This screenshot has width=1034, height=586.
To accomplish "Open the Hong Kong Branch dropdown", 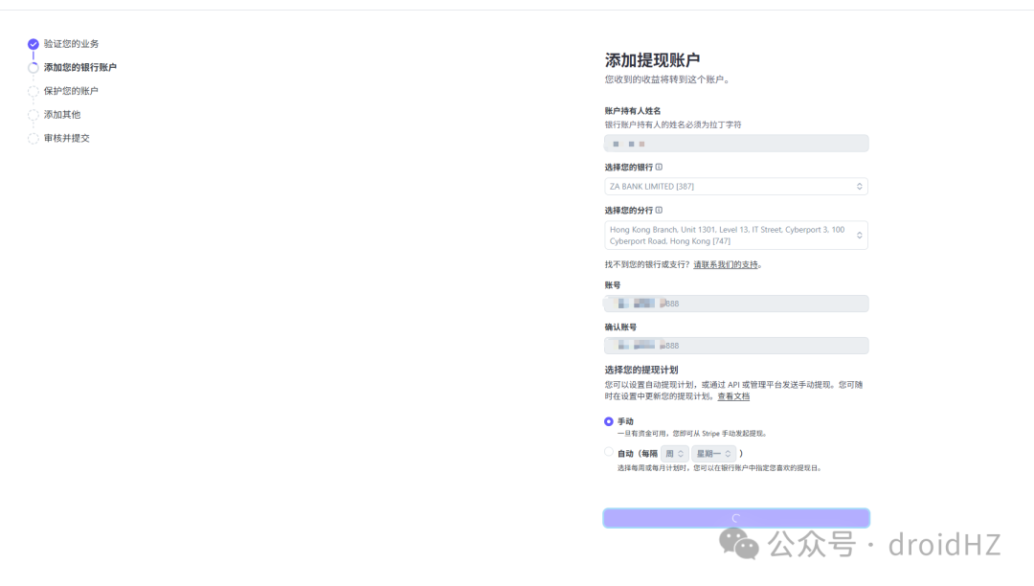I will point(736,236).
